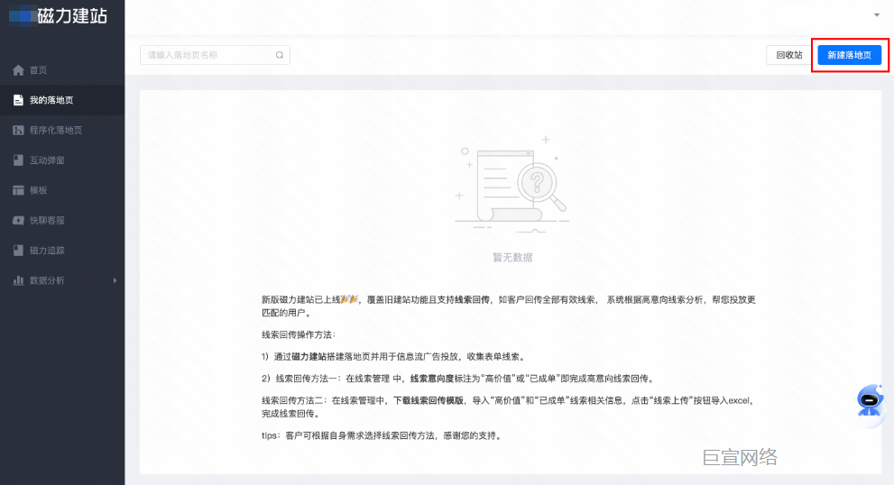The width and height of the screenshot is (894, 485).
Task: Open the 模板 menu entry
Action: tap(62, 190)
